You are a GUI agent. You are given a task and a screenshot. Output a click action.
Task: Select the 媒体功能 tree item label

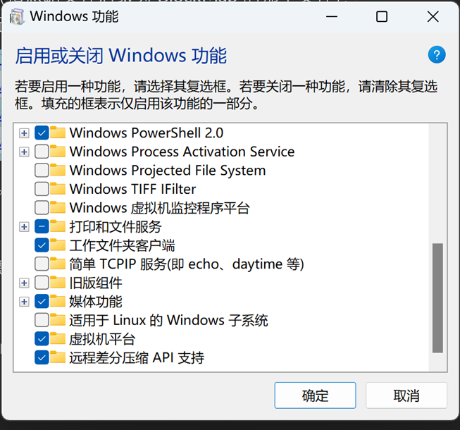[x=96, y=302]
